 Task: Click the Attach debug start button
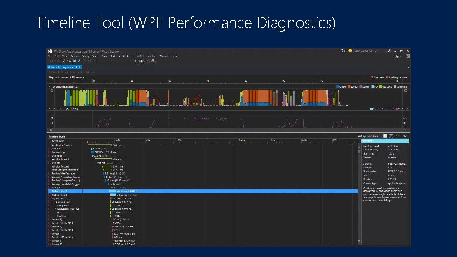[x=140, y=61]
